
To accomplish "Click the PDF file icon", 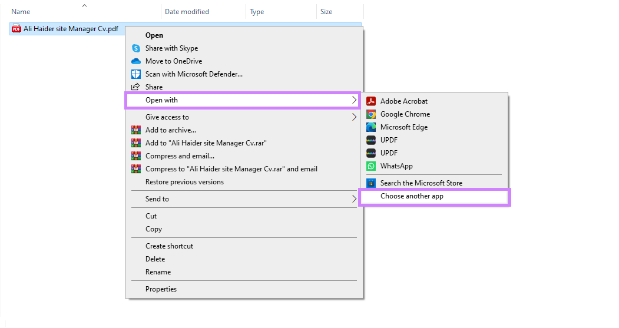I will point(16,28).
